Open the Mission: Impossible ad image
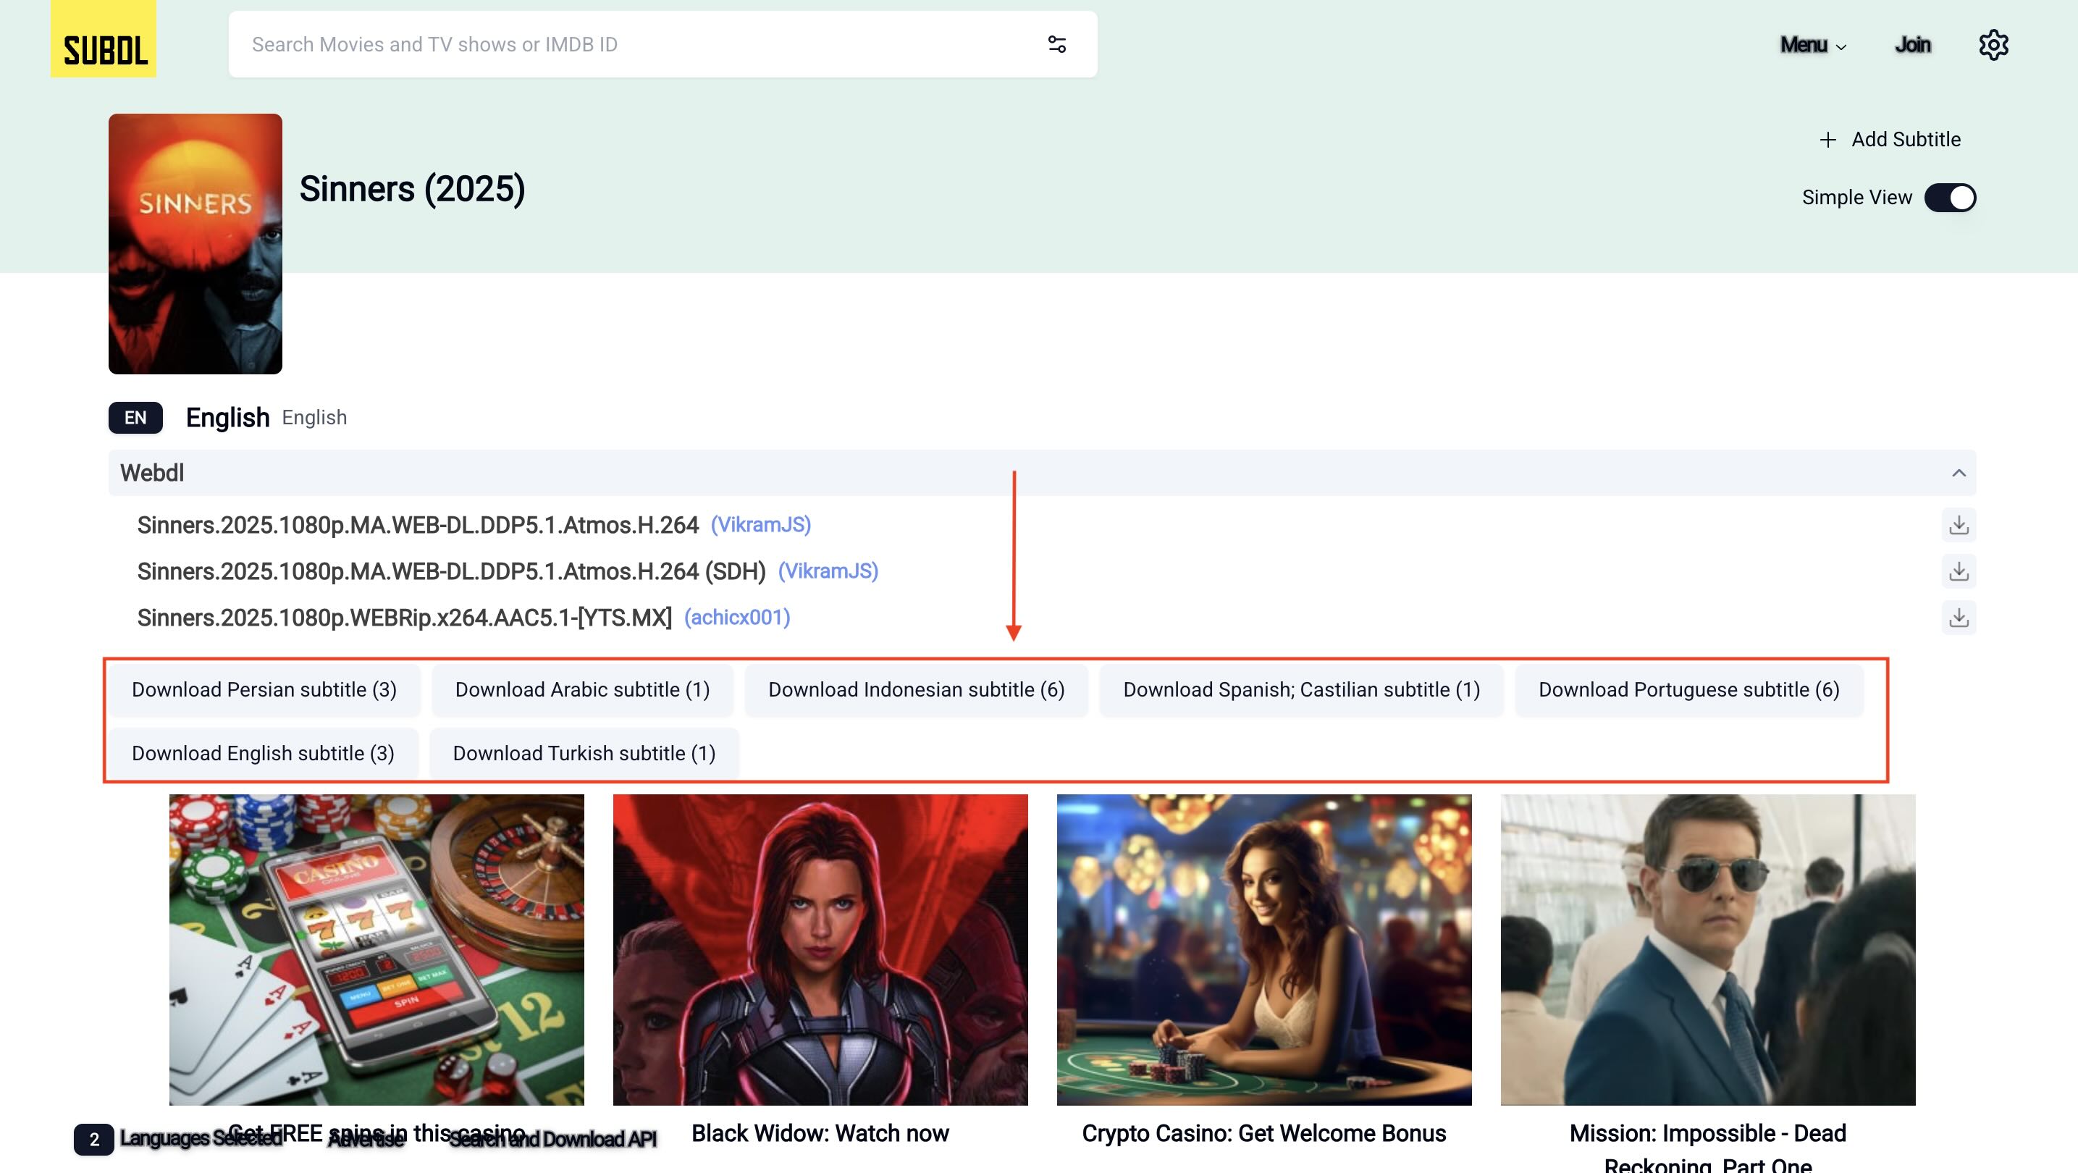 coord(1708,949)
